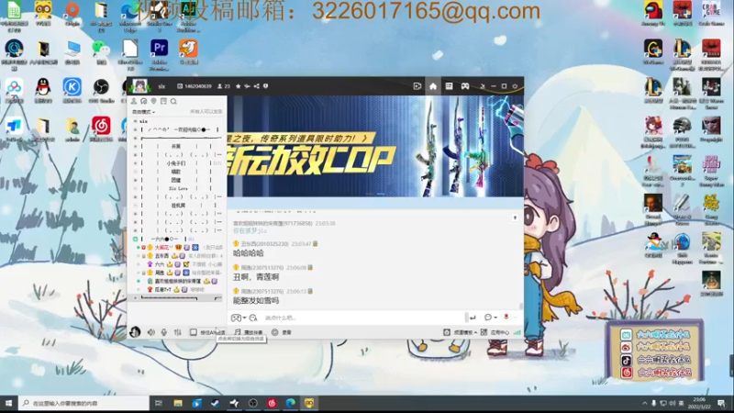Click the recording button in bottom bar

click(x=282, y=332)
